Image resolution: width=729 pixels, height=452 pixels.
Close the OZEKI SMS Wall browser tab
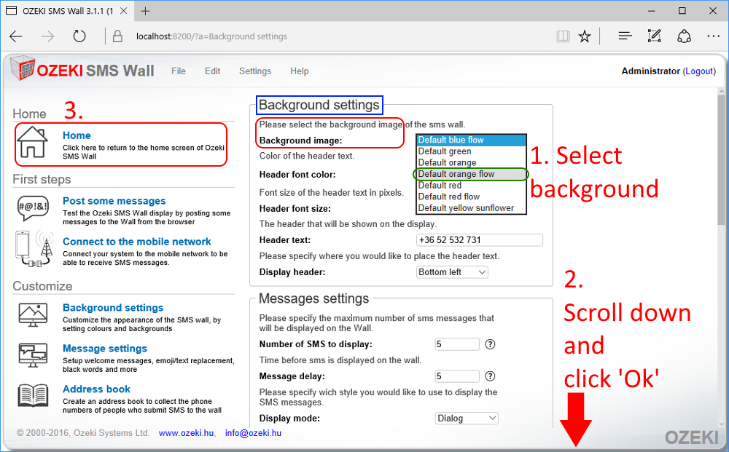[x=124, y=11]
